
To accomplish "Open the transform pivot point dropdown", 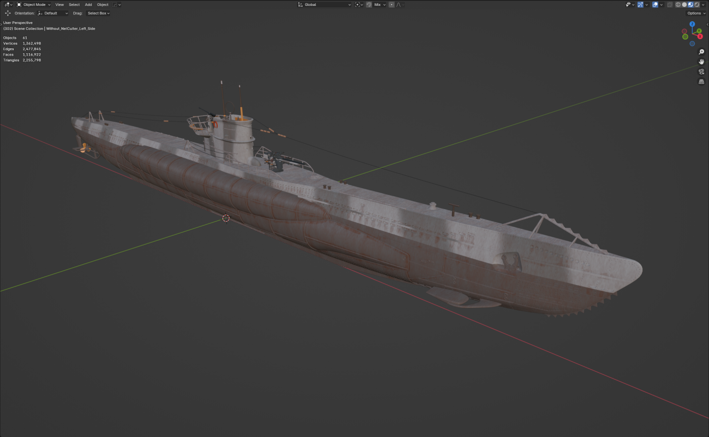I will 359,4.
